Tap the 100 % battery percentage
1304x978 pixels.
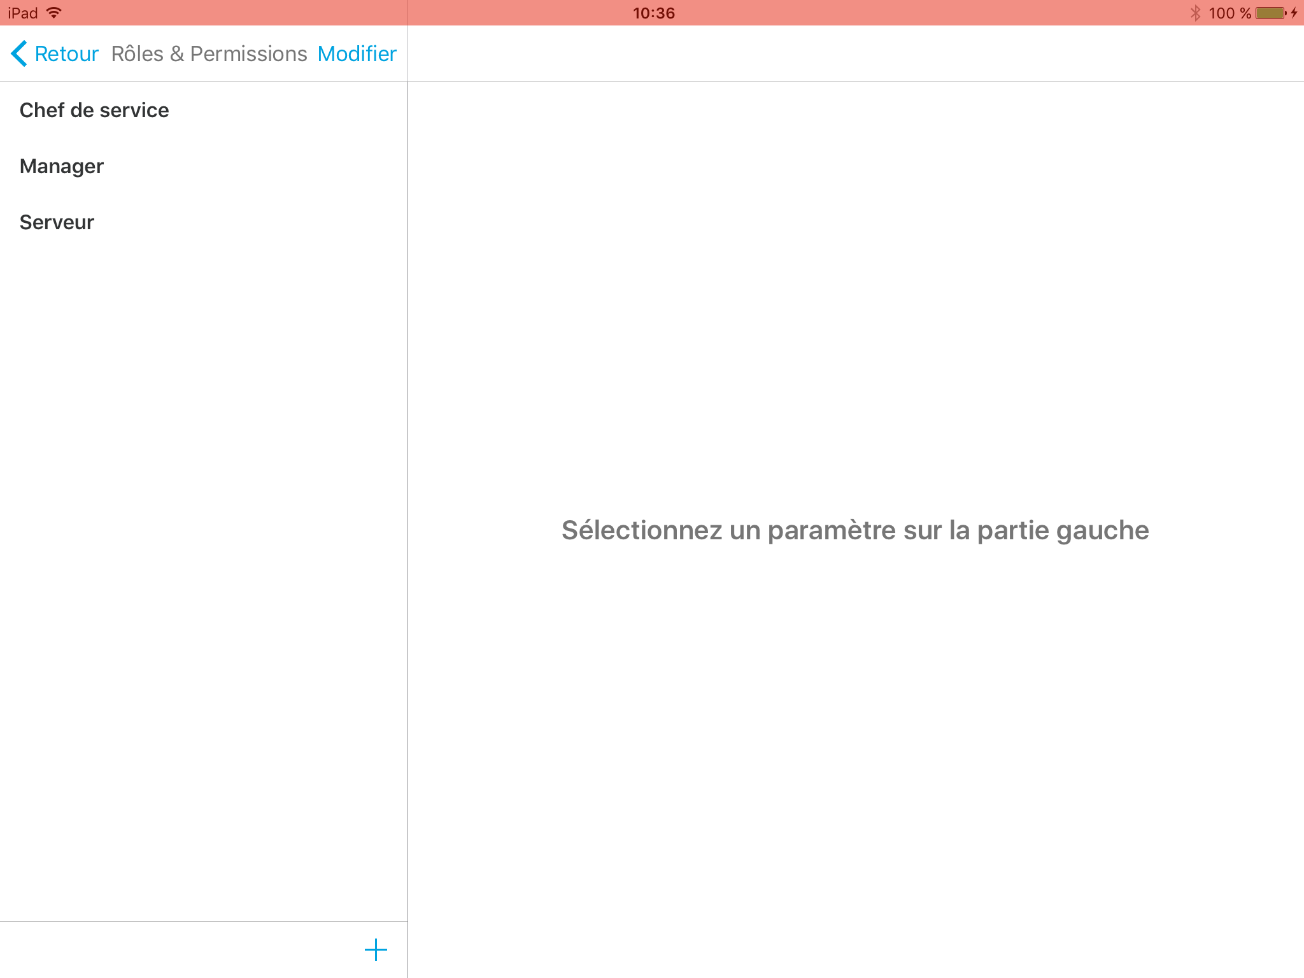[1230, 13]
